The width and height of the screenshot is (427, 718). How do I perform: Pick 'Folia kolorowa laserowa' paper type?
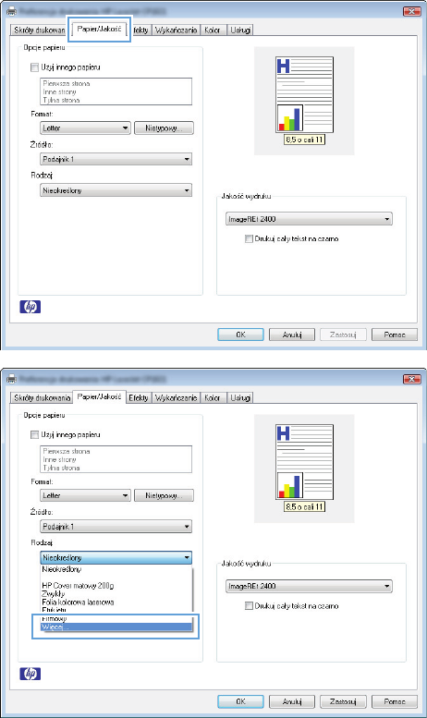[78, 602]
